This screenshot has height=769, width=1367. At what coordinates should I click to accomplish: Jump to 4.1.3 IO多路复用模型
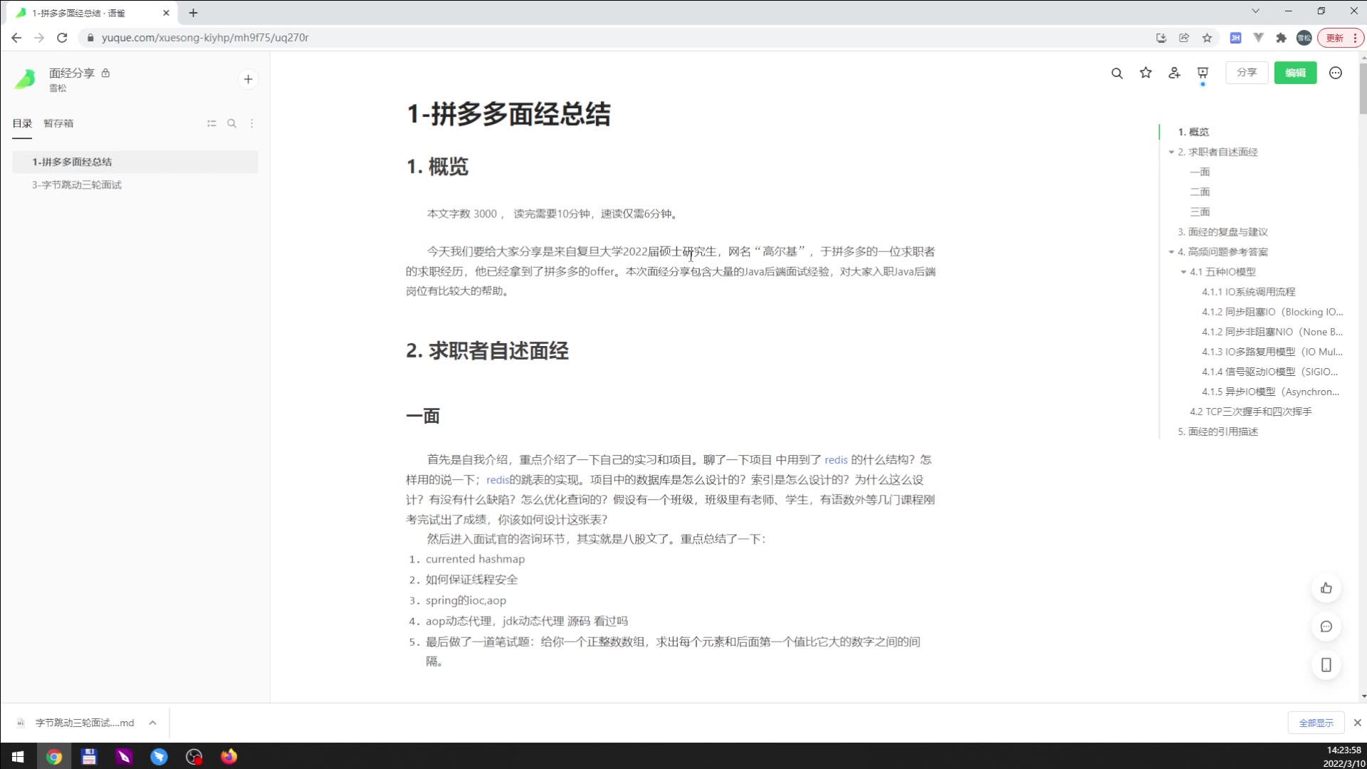1272,351
